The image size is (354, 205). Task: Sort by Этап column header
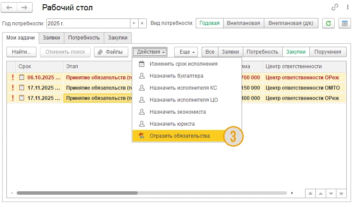coord(97,66)
